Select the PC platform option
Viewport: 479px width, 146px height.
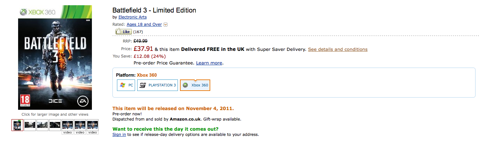coord(126,85)
